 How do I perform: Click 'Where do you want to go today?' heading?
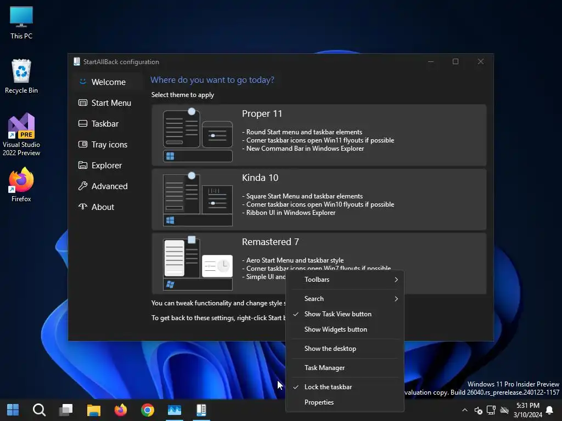click(212, 80)
